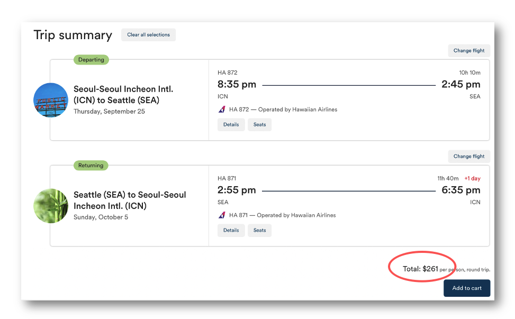Image resolution: width=515 pixels, height=319 pixels.
Task: View Details for flight HA 871
Action: (x=231, y=231)
